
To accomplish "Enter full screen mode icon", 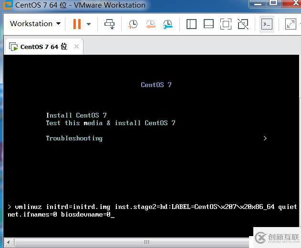I will coord(226,24).
